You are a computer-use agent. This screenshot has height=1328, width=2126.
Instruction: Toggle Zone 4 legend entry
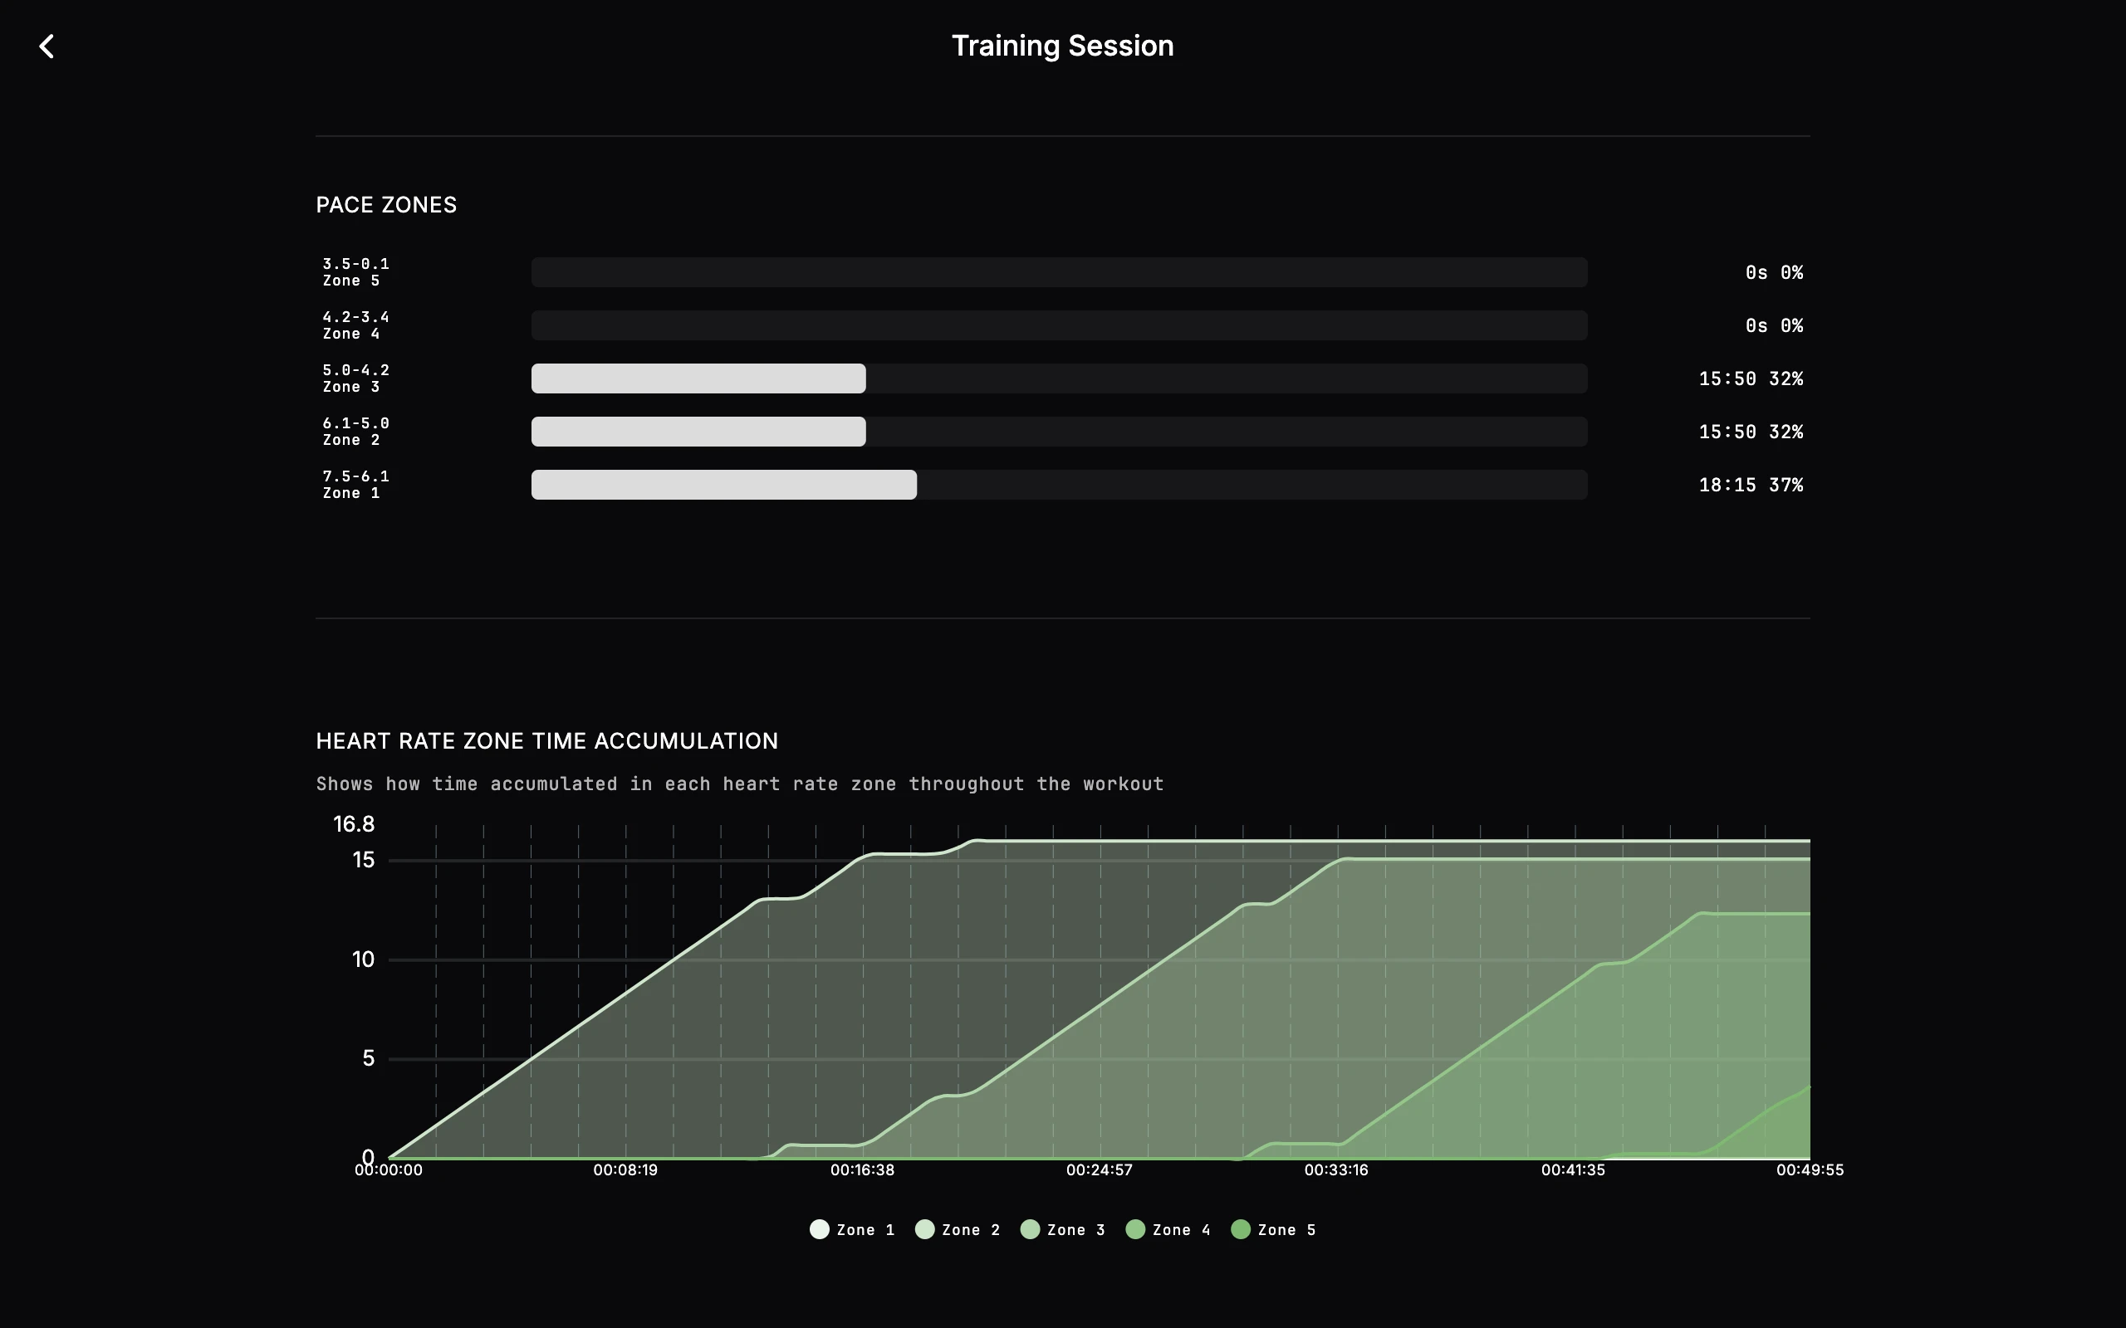1168,1229
